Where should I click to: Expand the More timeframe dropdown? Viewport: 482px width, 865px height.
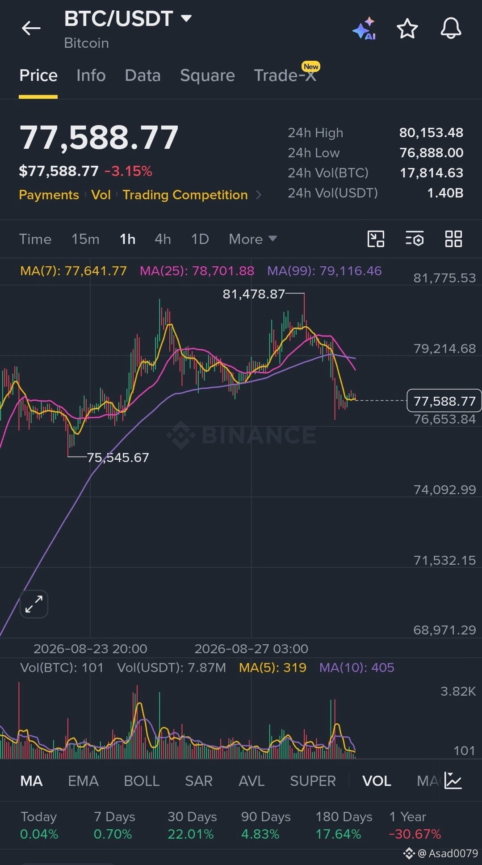click(x=253, y=239)
